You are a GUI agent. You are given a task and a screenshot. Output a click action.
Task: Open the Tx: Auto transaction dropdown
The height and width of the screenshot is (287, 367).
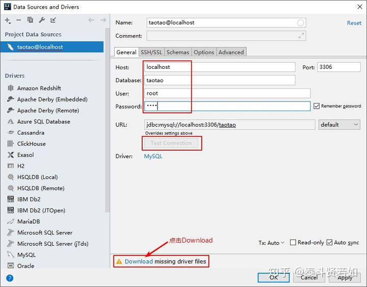pos(271,243)
